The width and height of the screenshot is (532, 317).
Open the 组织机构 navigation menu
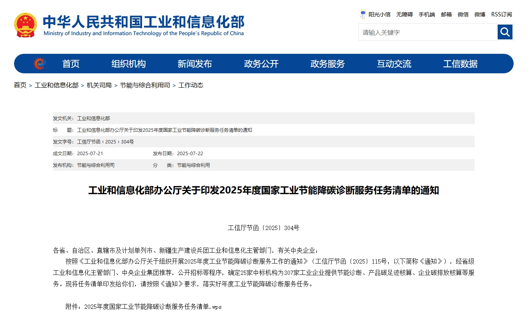pyautogui.click(x=128, y=64)
